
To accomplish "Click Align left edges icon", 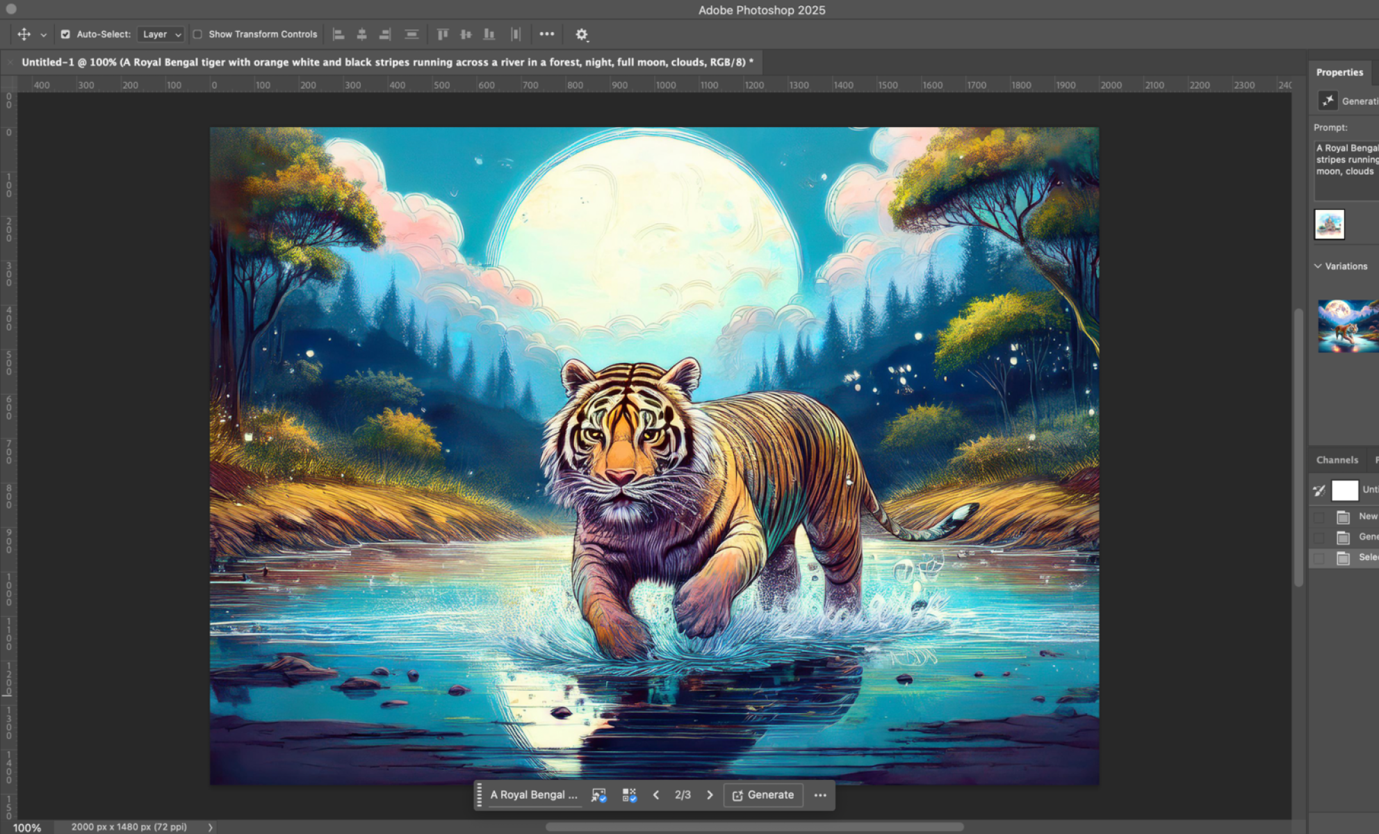I will pos(338,34).
